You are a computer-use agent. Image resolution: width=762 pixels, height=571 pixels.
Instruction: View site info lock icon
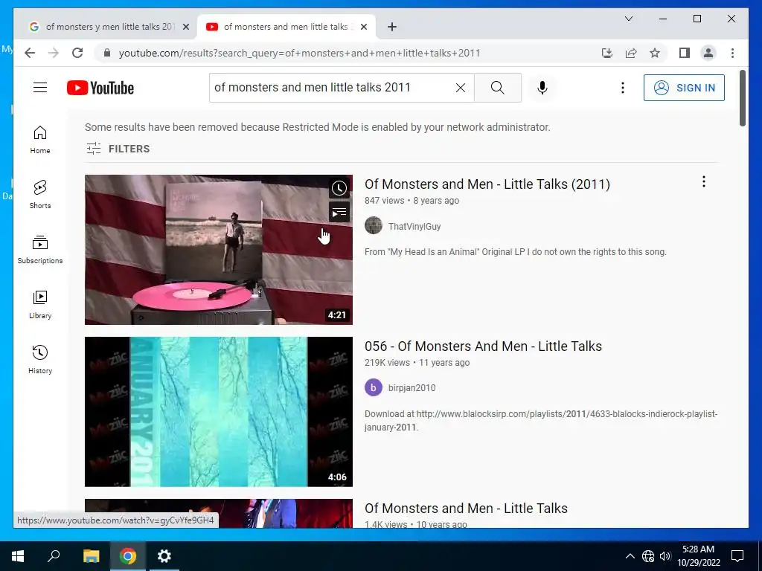pyautogui.click(x=107, y=53)
